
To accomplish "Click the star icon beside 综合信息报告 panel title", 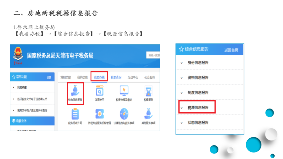I will click(x=181, y=49).
